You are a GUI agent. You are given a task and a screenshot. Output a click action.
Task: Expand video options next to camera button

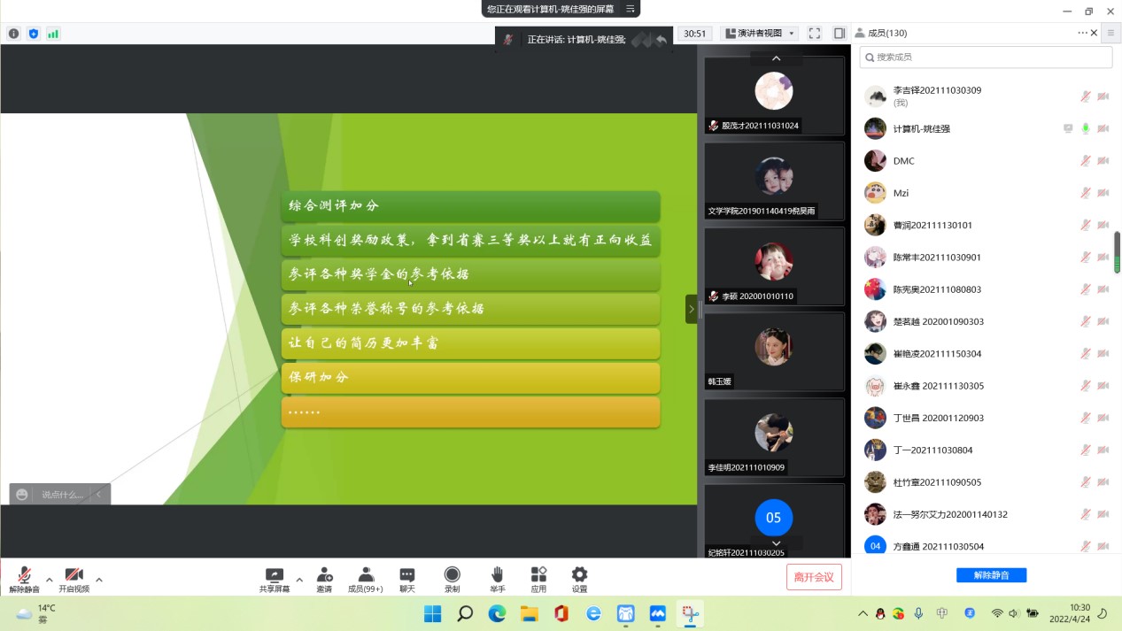tap(99, 581)
